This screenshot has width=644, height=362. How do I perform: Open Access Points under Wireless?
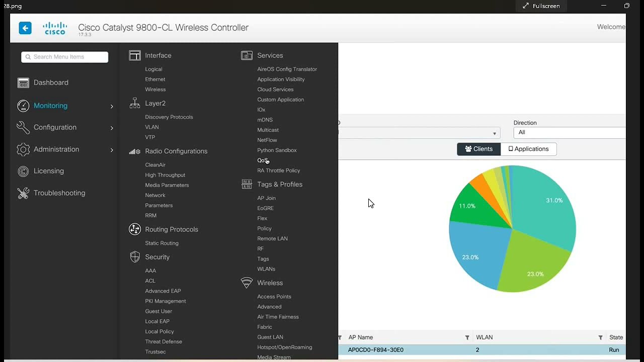click(274, 297)
